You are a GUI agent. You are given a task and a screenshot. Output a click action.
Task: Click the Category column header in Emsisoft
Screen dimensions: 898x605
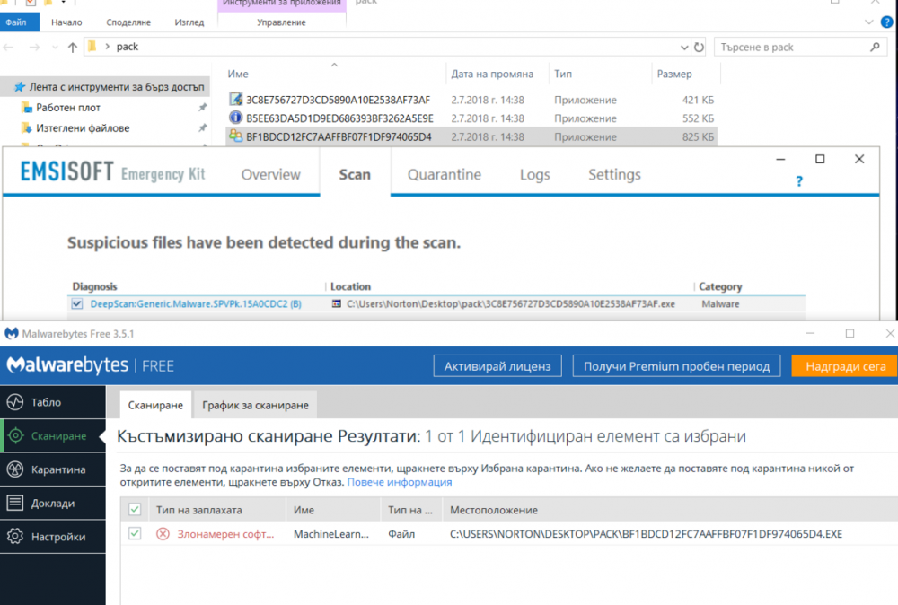(x=720, y=286)
